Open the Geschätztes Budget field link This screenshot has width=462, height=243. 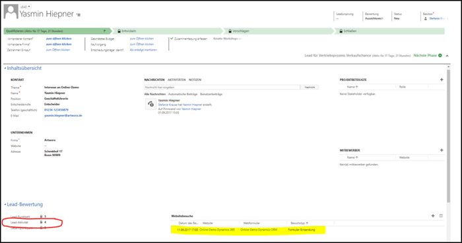(x=142, y=38)
